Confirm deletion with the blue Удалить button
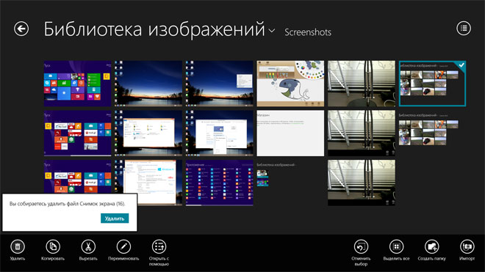 click(x=115, y=218)
